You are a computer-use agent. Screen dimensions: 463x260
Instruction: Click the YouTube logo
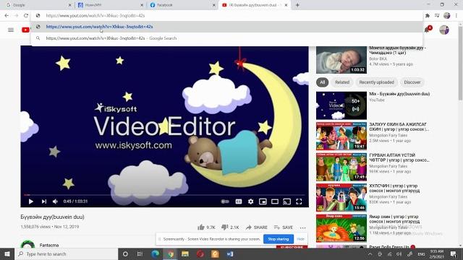[25, 30]
